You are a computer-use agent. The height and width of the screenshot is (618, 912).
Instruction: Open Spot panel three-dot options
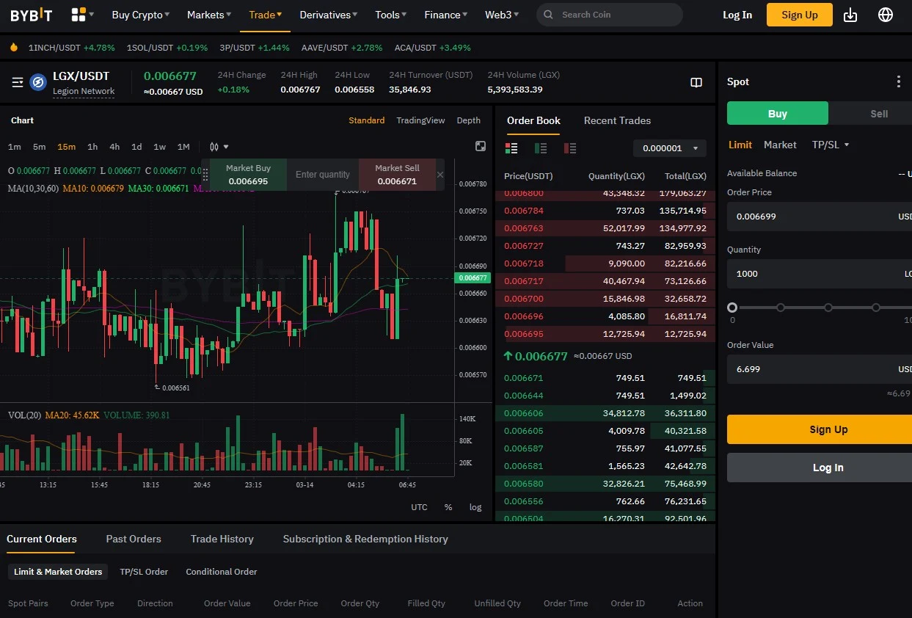pyautogui.click(x=899, y=81)
